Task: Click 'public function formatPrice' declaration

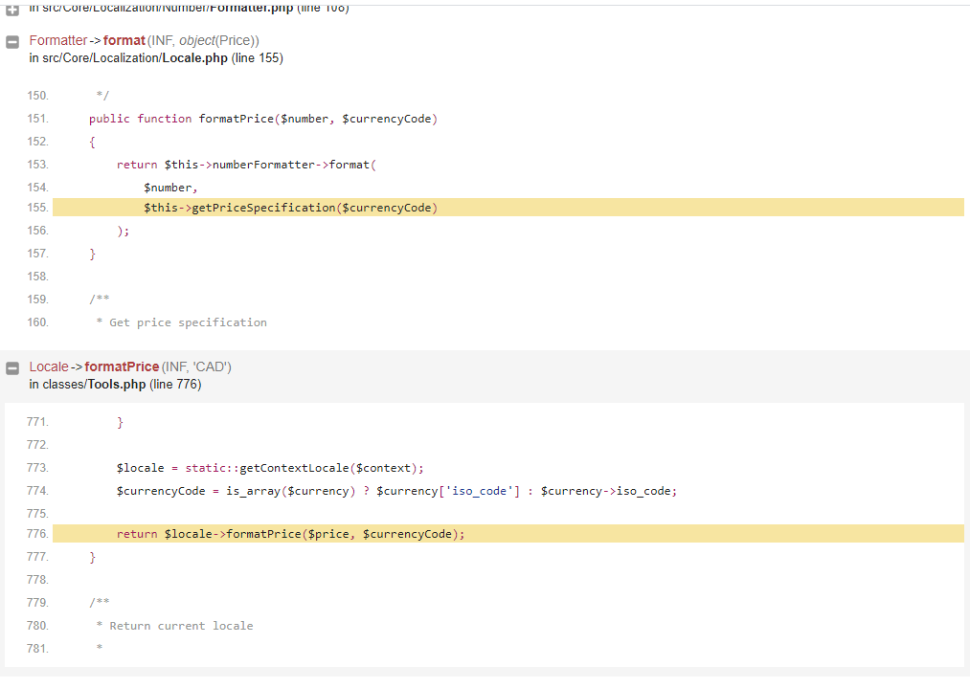Action: tap(263, 119)
